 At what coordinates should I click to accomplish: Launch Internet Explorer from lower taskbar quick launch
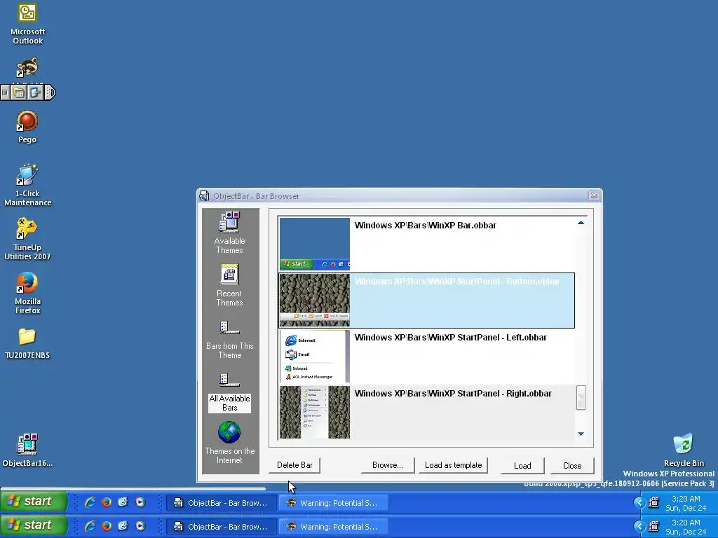90,526
